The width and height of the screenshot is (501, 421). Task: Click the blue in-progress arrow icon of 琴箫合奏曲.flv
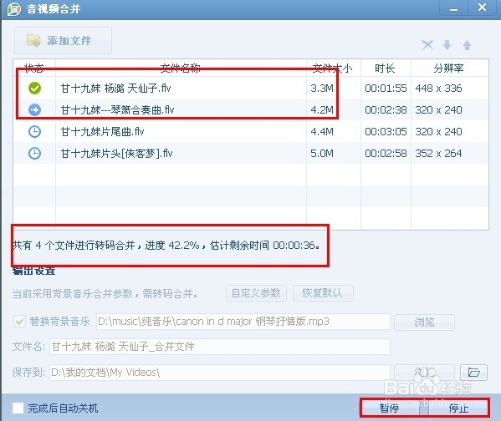point(34,109)
